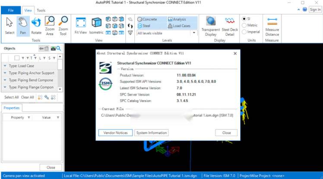The image size is (323, 179).
Task: Dismiss About dialog via its X
Action: tap(235, 53)
